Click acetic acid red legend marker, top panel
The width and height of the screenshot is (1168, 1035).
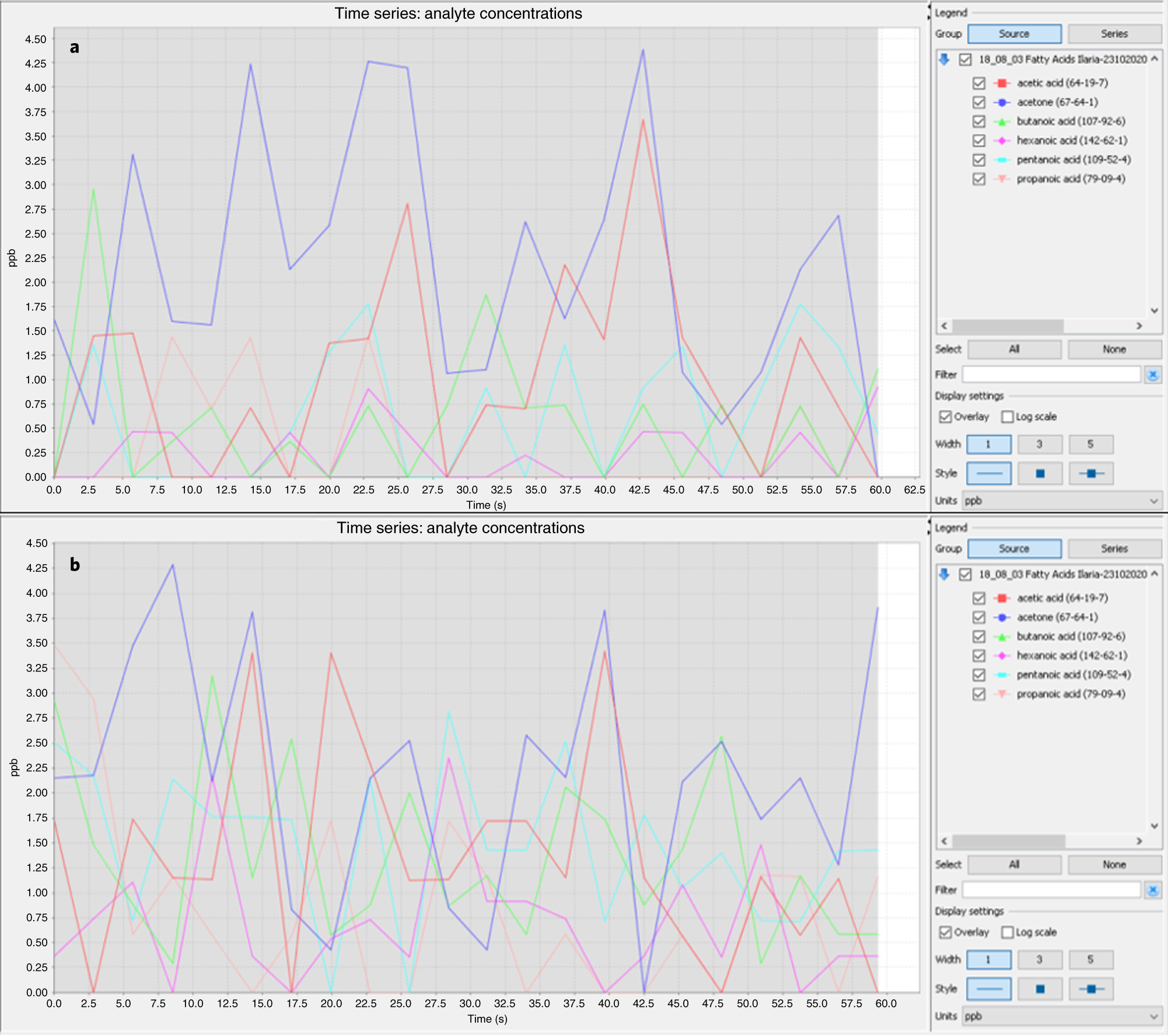point(1002,83)
